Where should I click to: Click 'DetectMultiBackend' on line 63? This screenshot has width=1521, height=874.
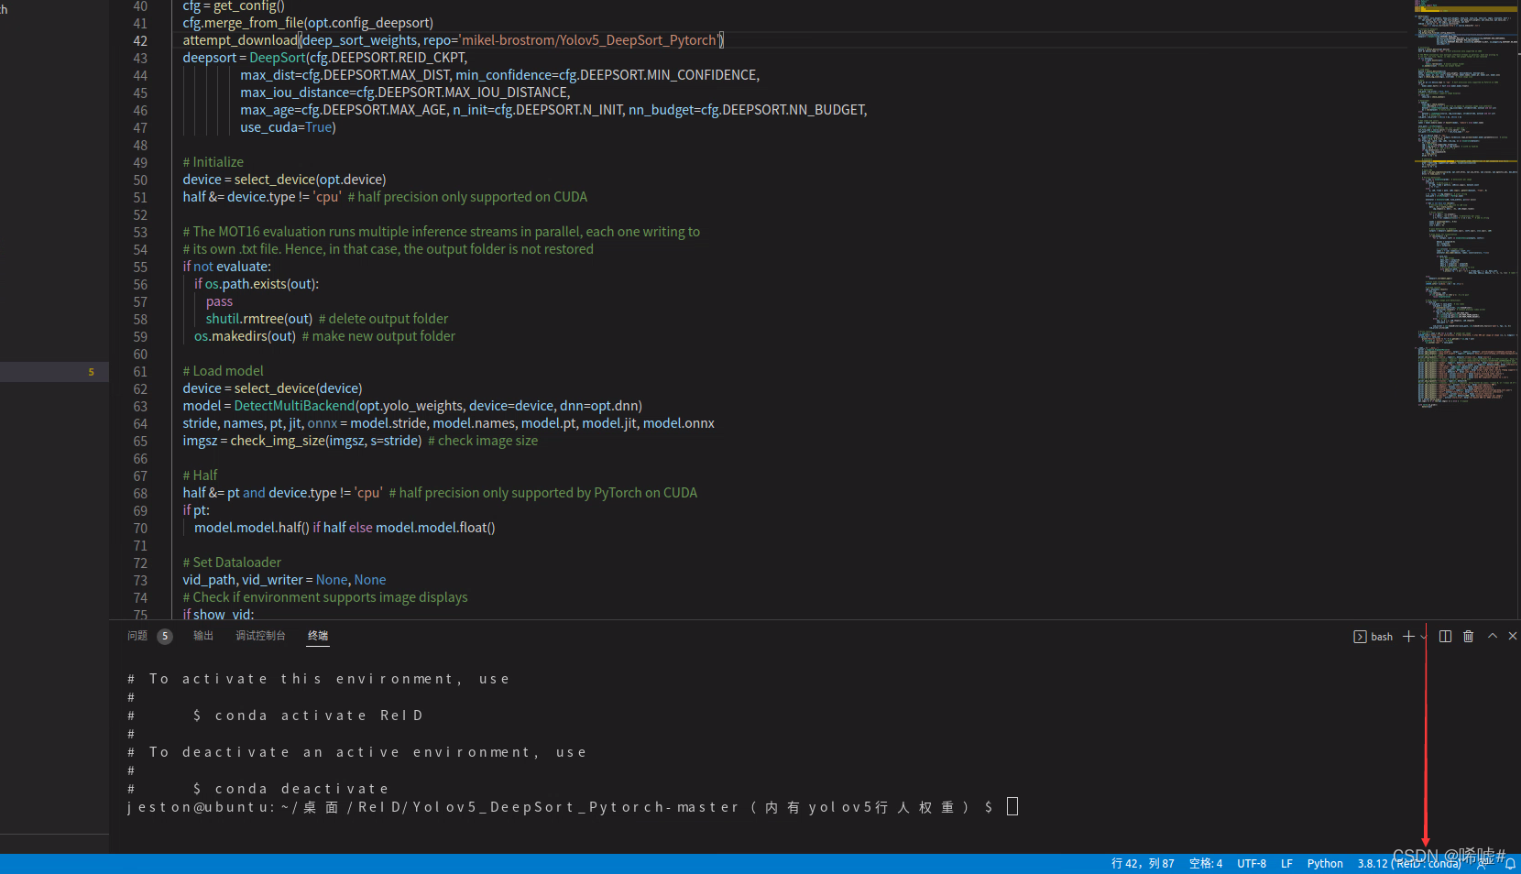click(x=294, y=406)
